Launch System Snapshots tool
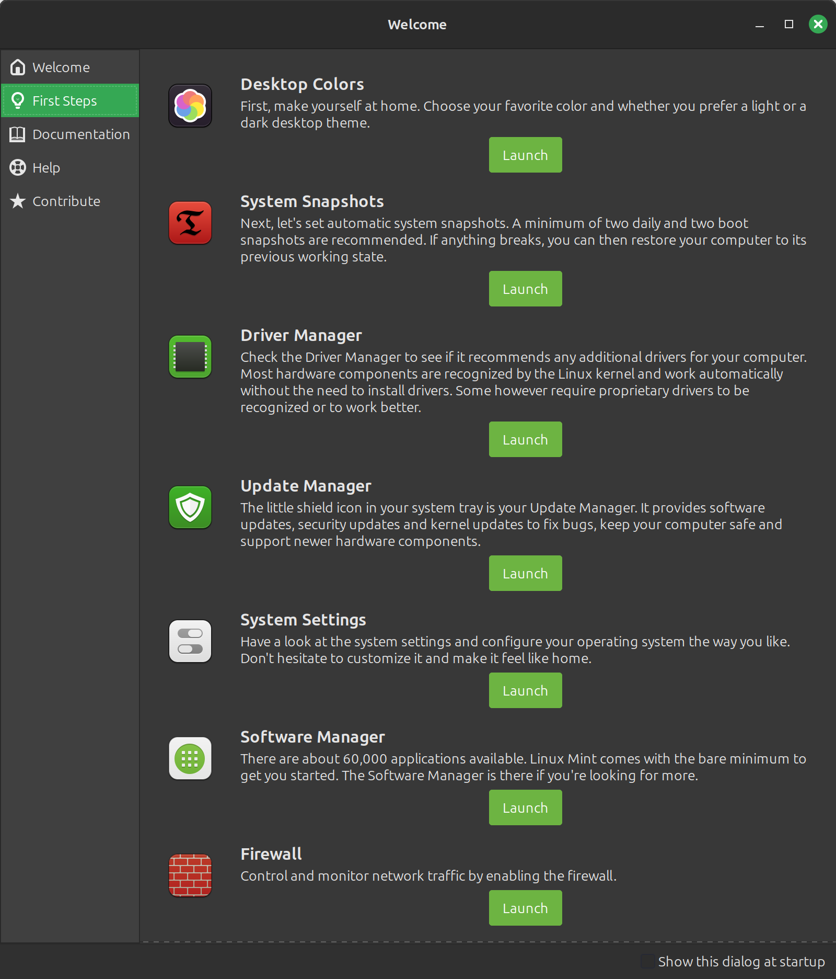The width and height of the screenshot is (836, 979). pos(525,289)
